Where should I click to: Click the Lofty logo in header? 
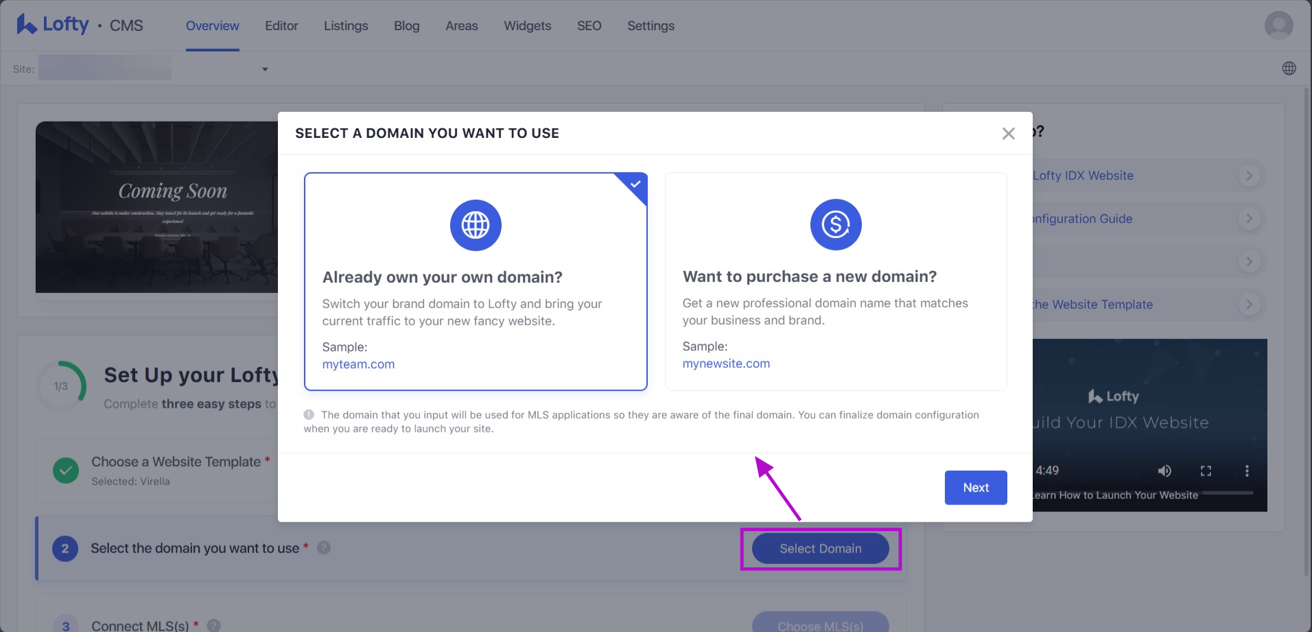pyautogui.click(x=53, y=25)
